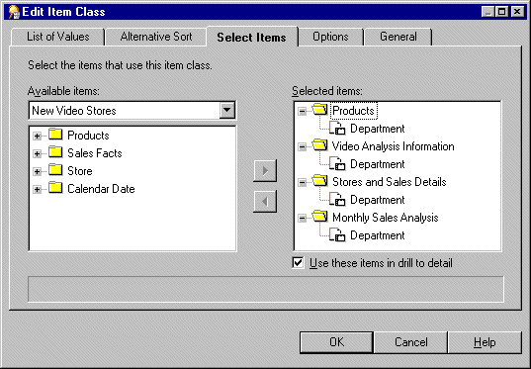531x369 pixels.
Task: Open the General tab
Action: (398, 37)
